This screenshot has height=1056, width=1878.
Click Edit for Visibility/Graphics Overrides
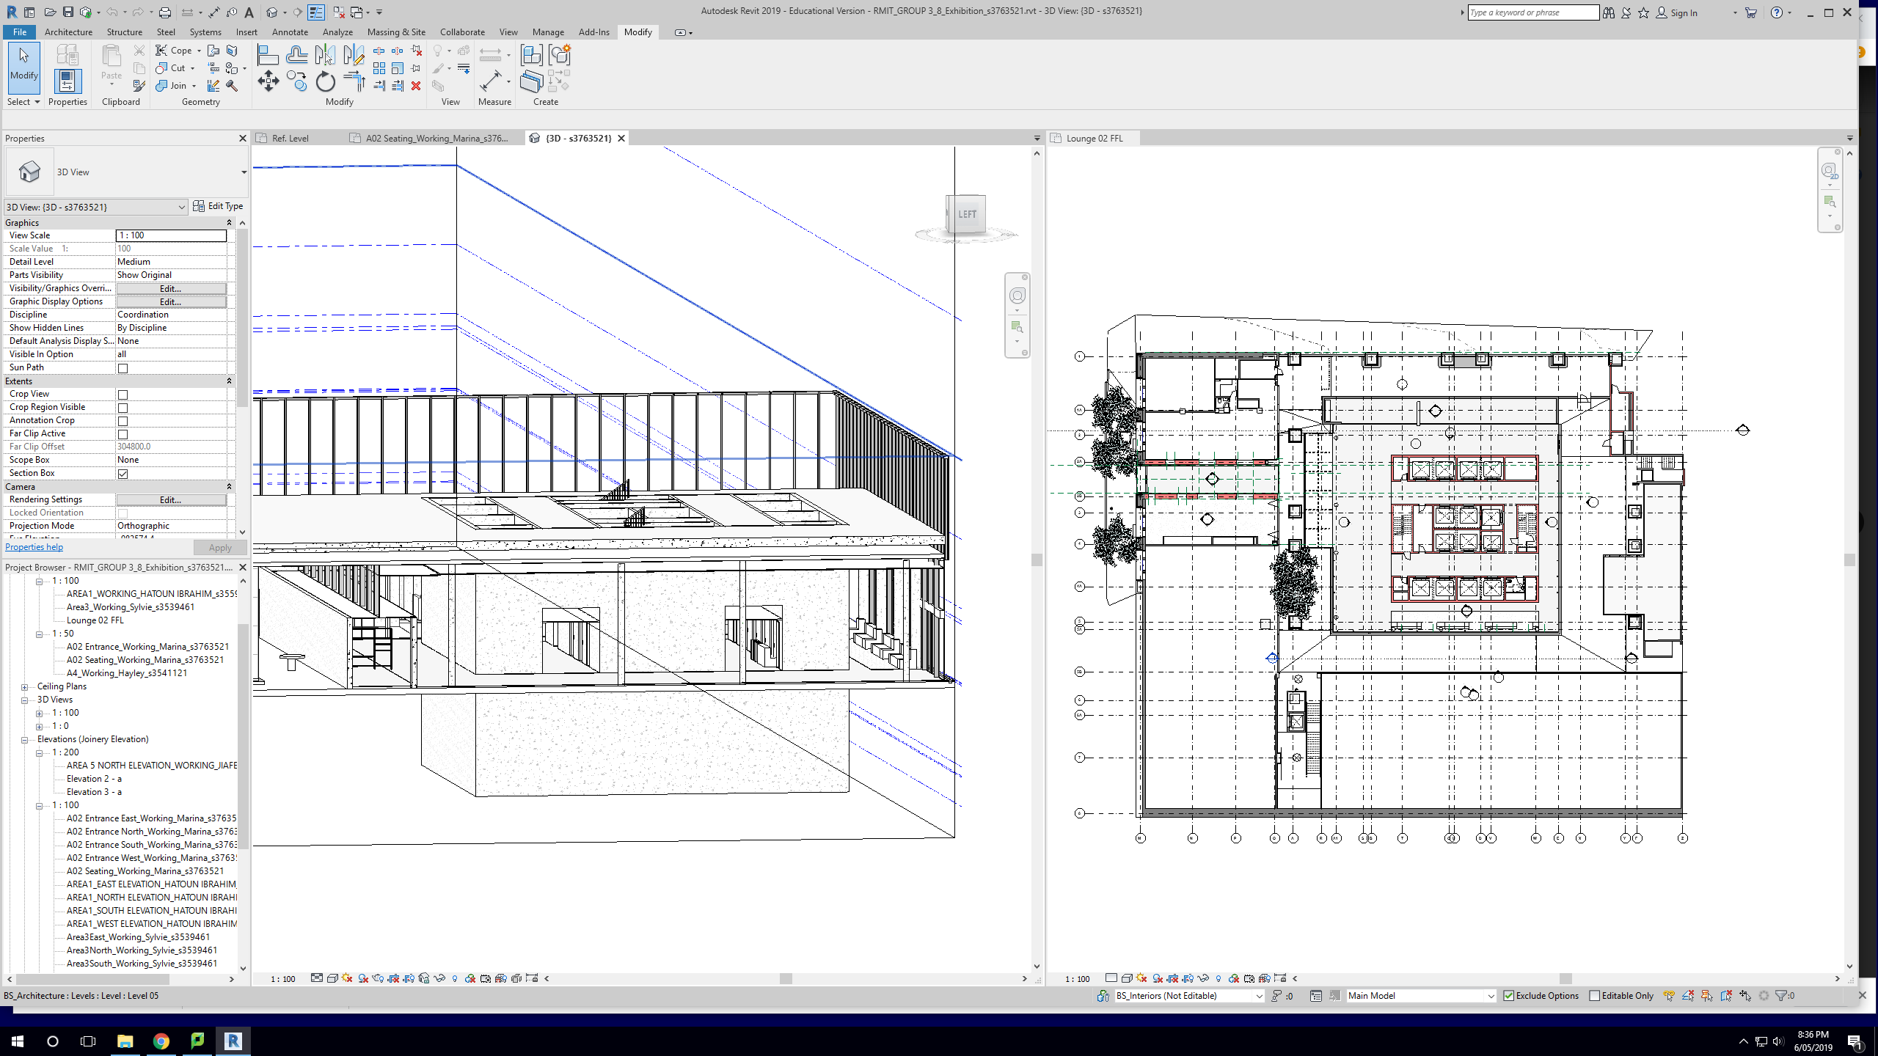[x=170, y=288]
